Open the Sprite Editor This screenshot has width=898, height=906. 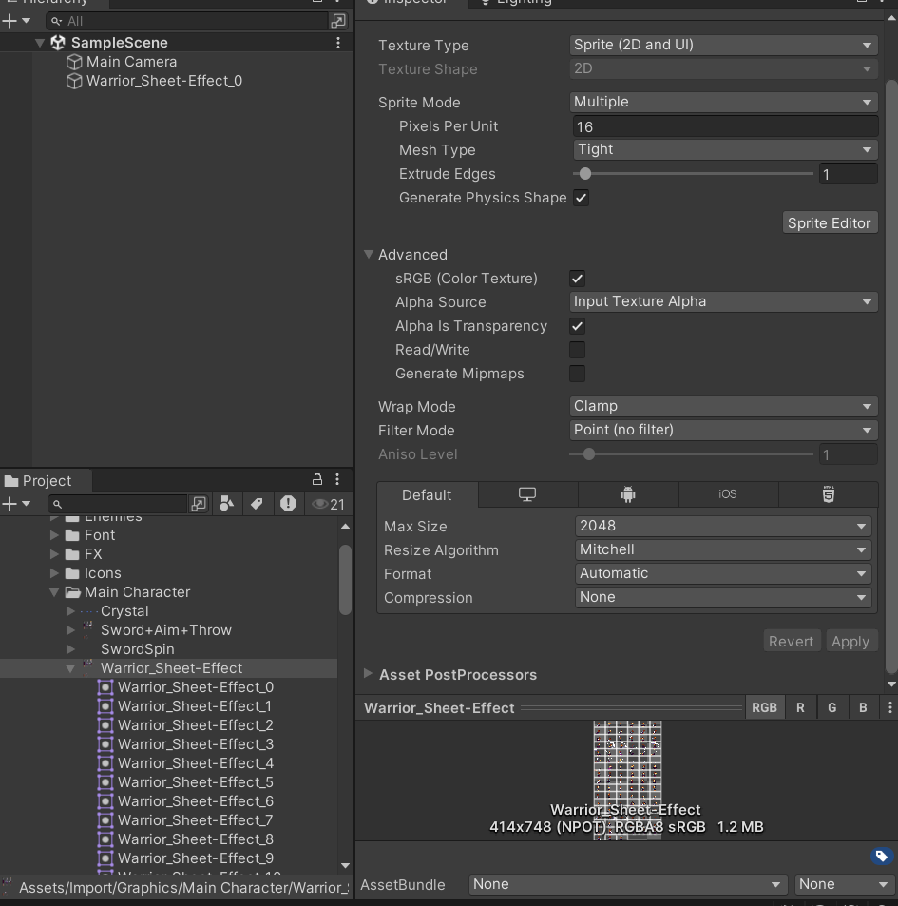coord(830,223)
